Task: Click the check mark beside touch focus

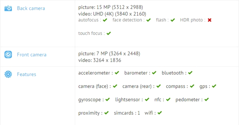Action: (x=109, y=33)
